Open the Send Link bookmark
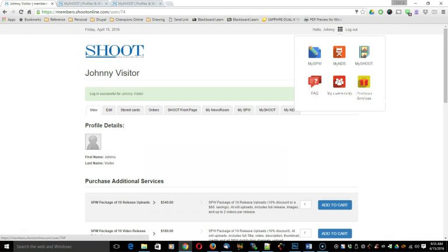 click(x=178, y=20)
